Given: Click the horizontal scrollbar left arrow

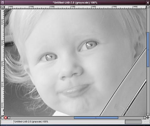Looking at the screenshot, I should point(9,118).
